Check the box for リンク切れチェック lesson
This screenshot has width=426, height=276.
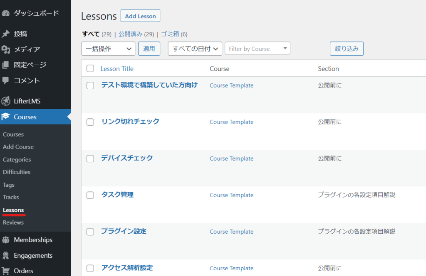tap(90, 122)
